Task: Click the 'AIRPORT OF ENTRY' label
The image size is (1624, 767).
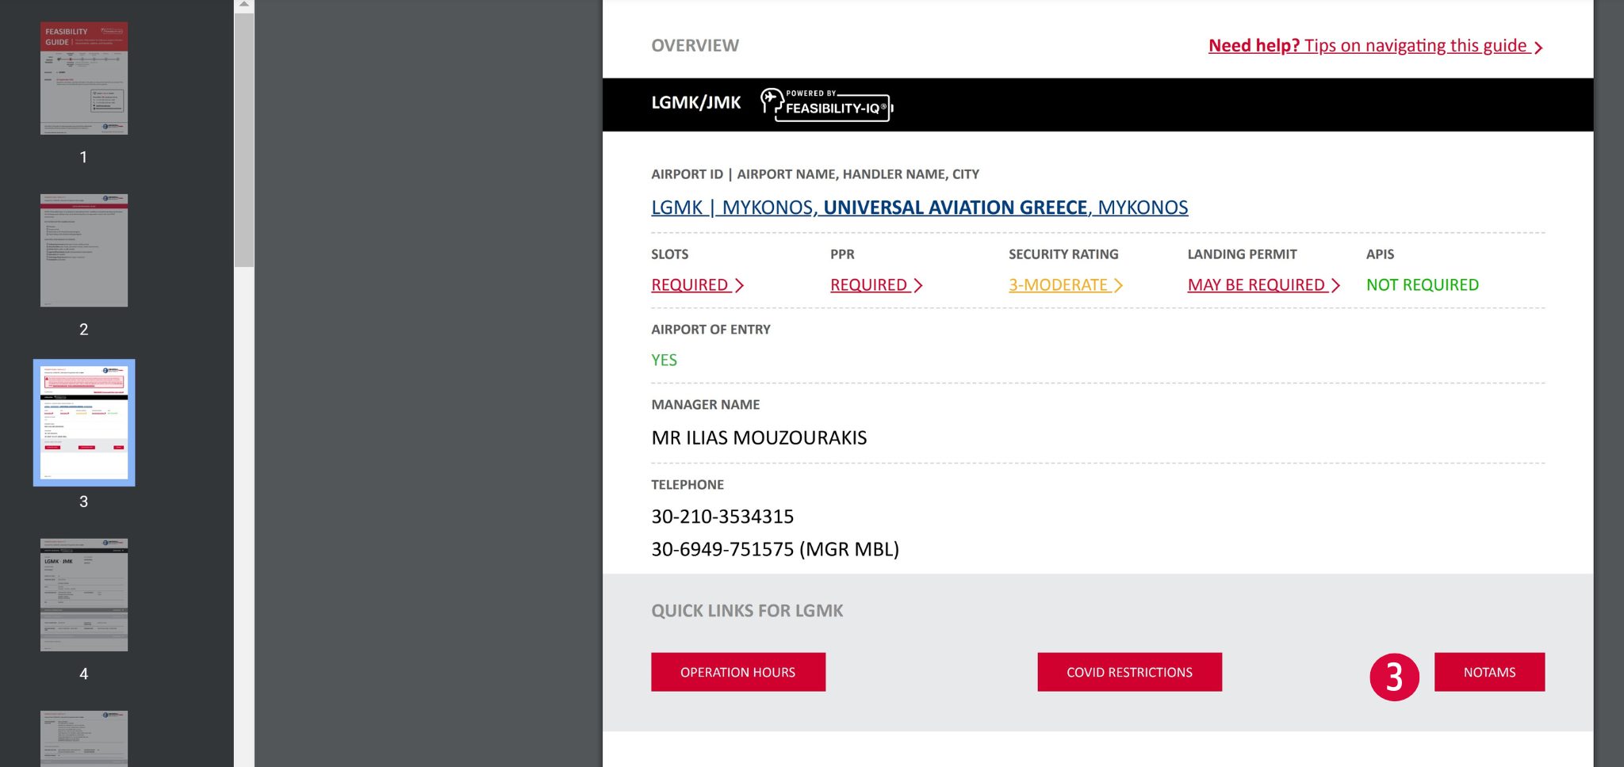Action: coord(710,330)
